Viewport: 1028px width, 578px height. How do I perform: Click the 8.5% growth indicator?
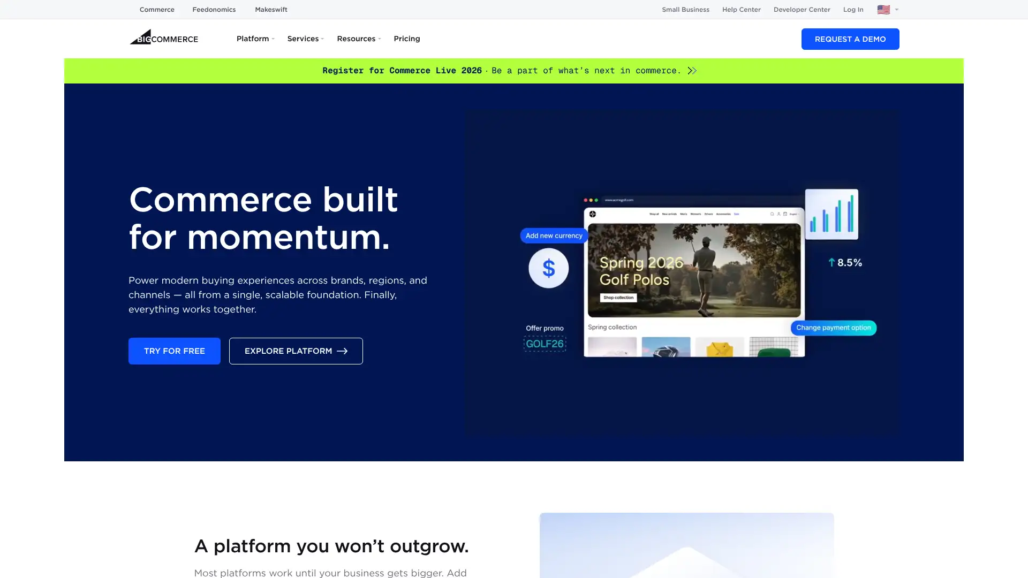[x=845, y=263]
